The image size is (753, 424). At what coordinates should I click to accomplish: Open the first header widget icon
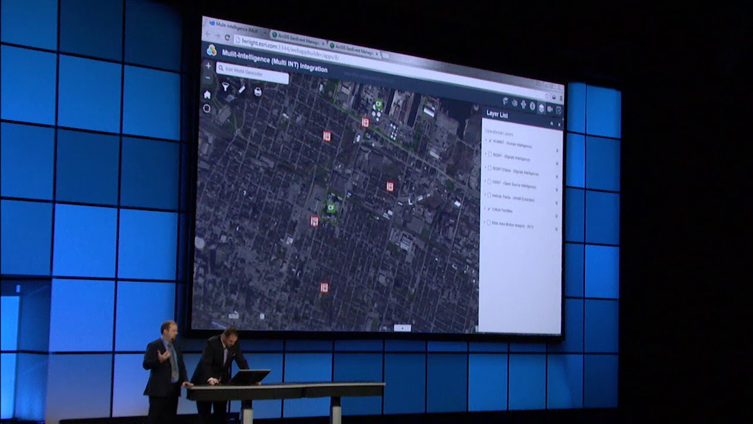click(x=505, y=101)
